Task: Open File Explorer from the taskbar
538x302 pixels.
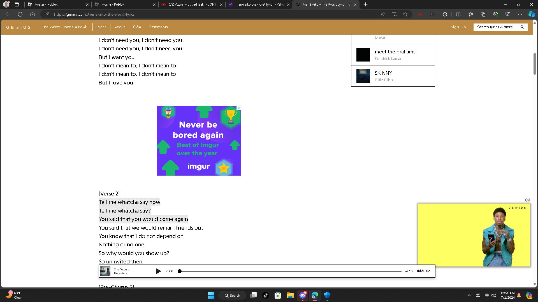Action: [290, 295]
